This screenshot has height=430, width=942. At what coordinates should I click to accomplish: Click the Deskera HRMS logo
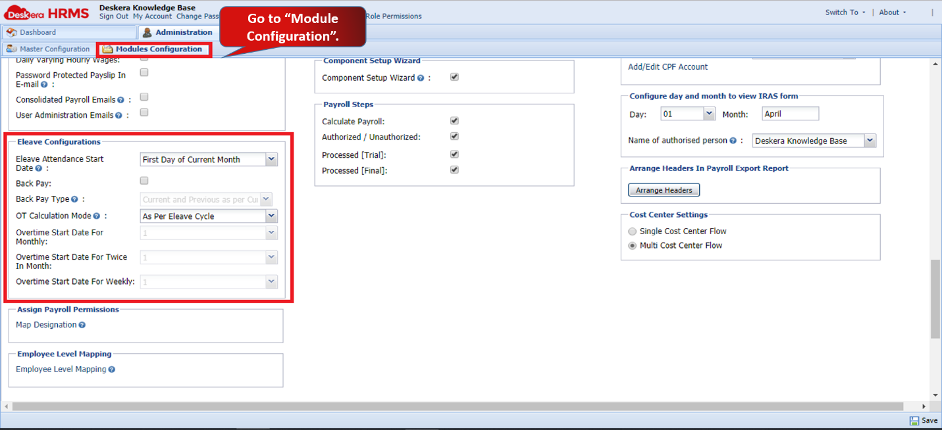(x=46, y=12)
